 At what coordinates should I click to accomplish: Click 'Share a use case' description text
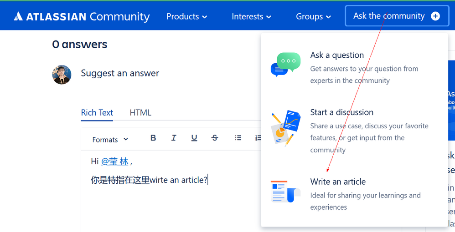[x=369, y=138]
